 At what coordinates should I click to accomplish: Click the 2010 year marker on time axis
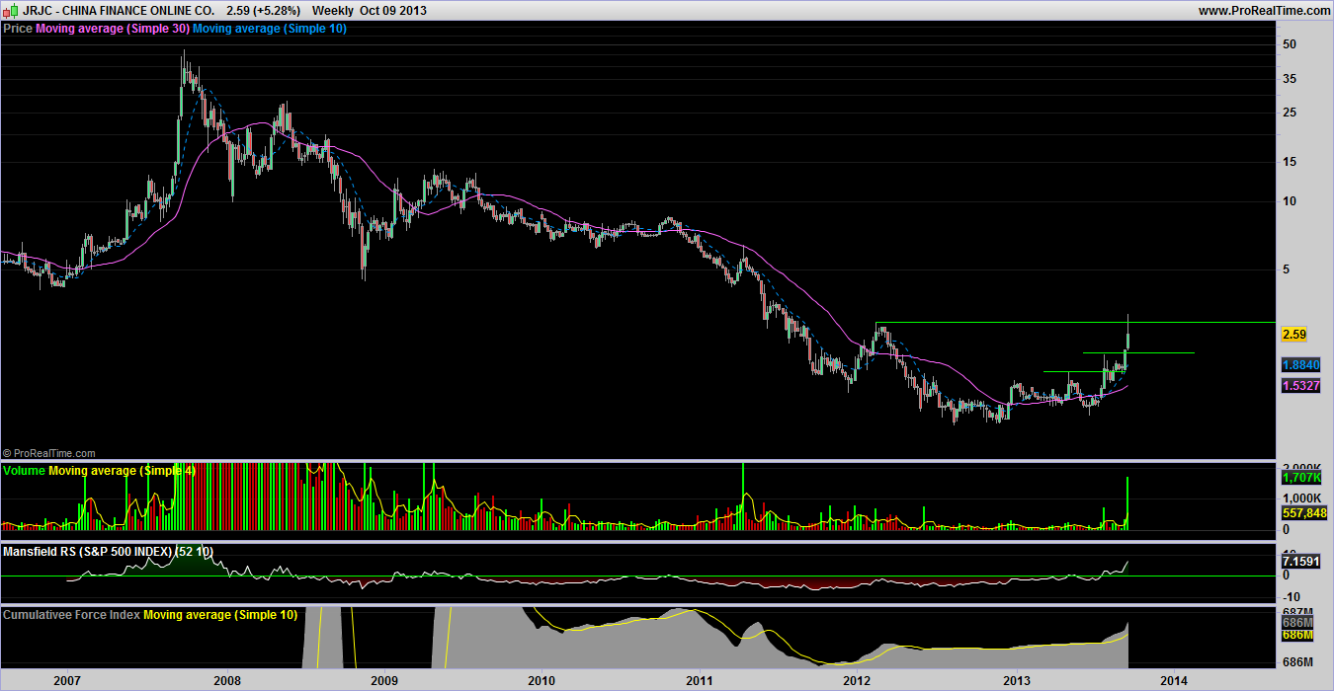click(542, 680)
